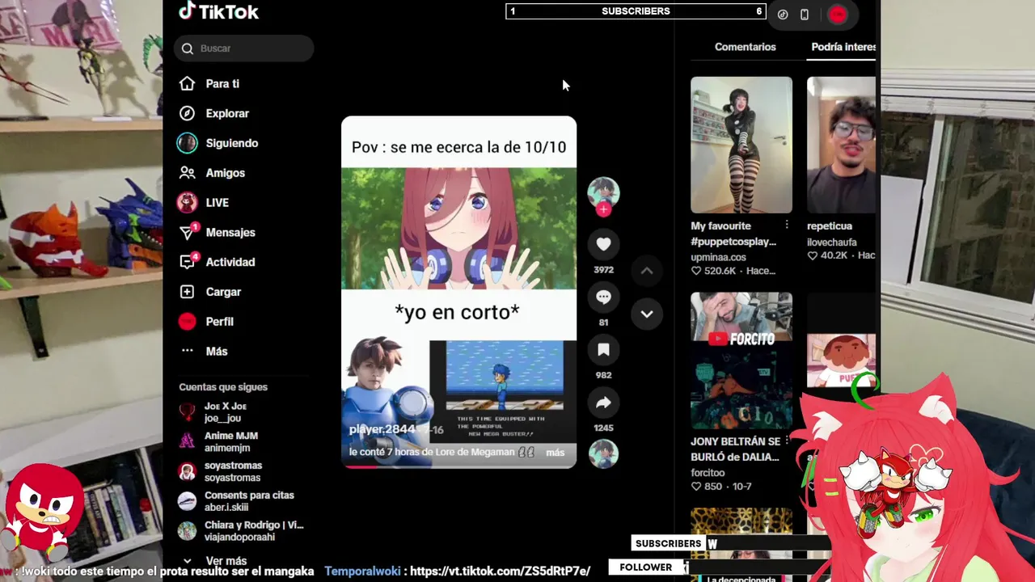This screenshot has height=582, width=1035.
Task: Click the Explorar compass icon
Action: [187, 113]
